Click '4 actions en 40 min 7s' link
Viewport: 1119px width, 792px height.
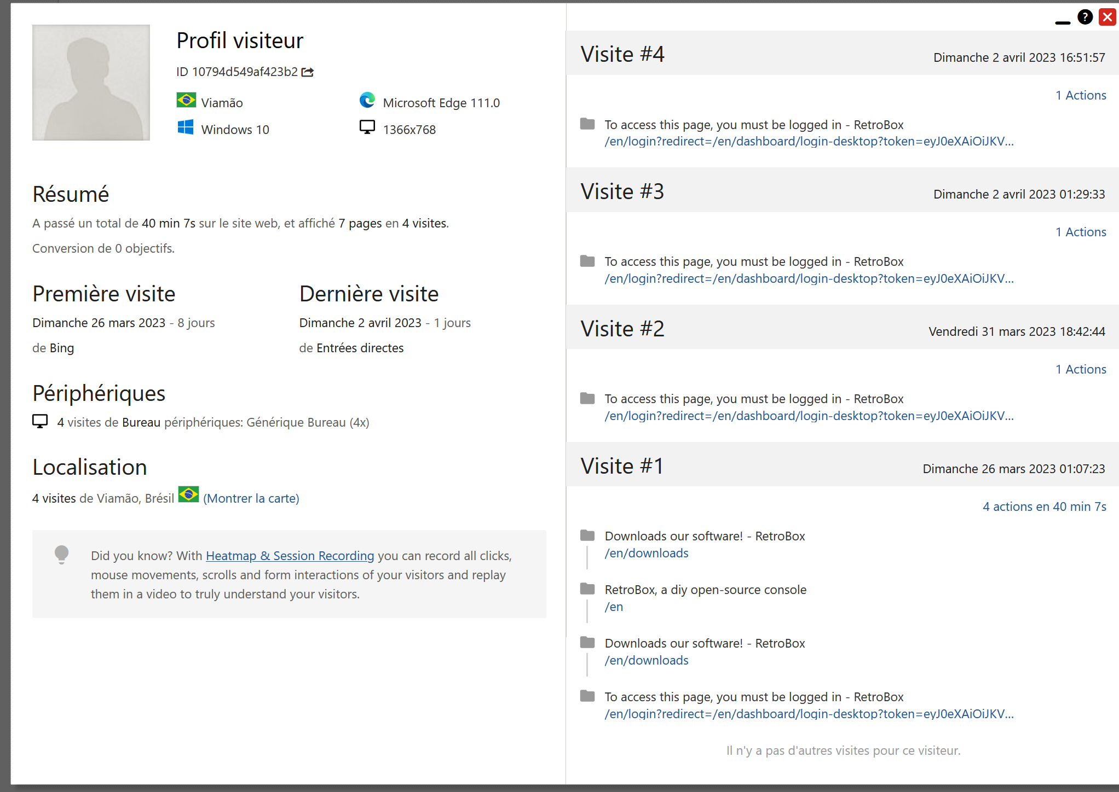(x=1044, y=506)
